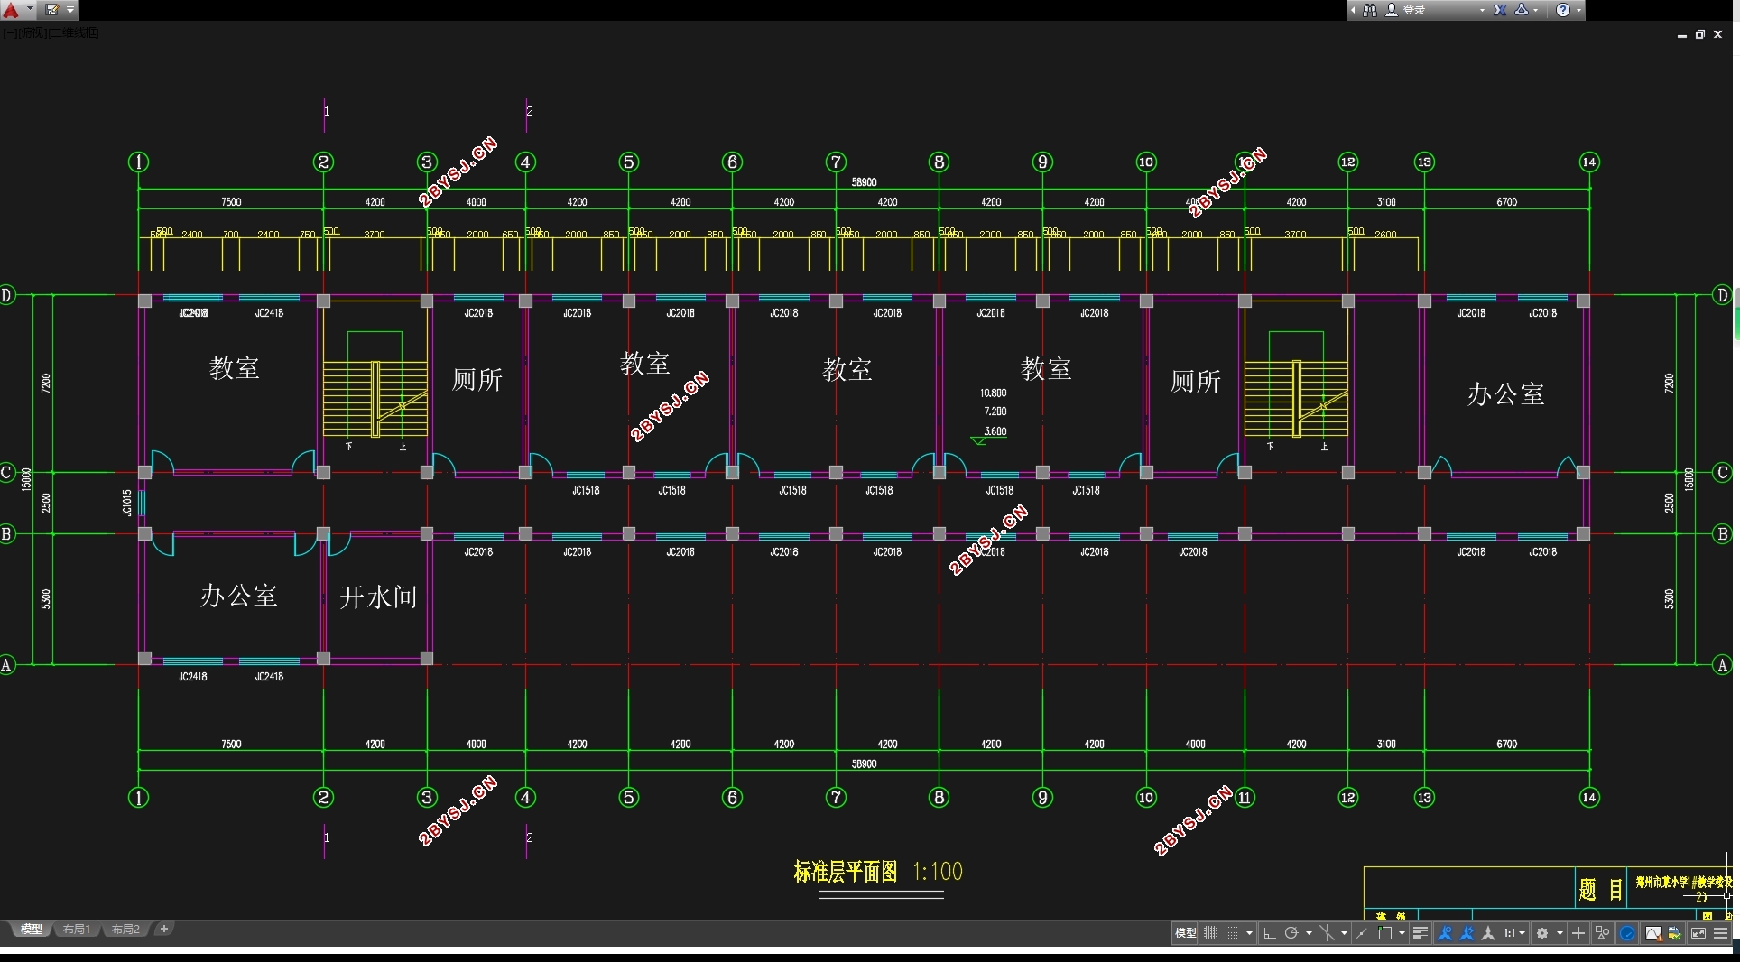Toggle lineweight display

[1420, 933]
